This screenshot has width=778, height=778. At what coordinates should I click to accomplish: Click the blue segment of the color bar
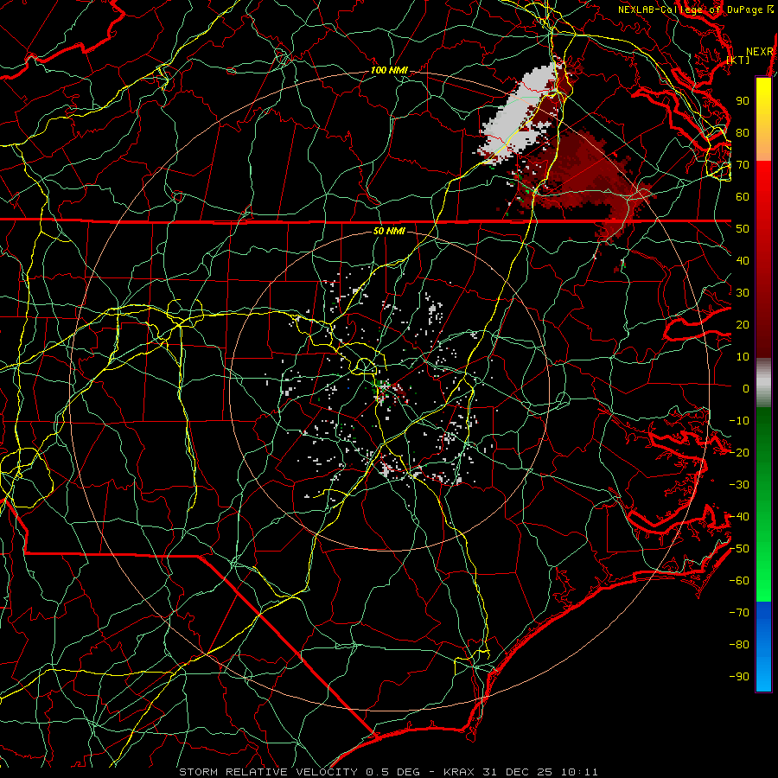tap(763, 647)
